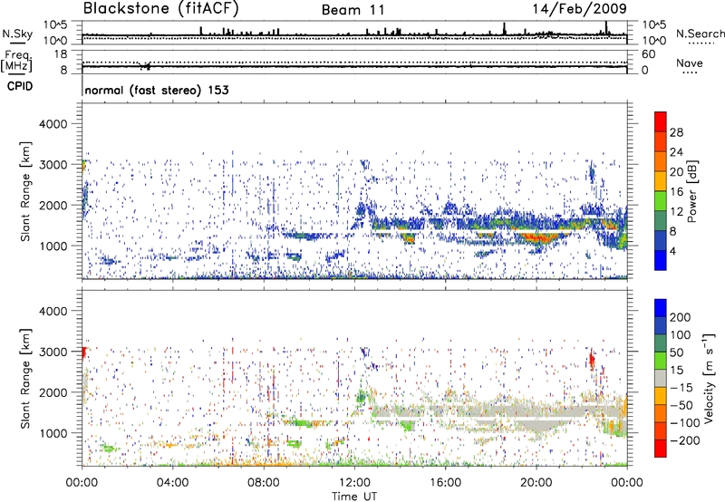Viewport: 725px width, 502px height.
Task: Click the "N.Search" legend label
Action: [701, 34]
